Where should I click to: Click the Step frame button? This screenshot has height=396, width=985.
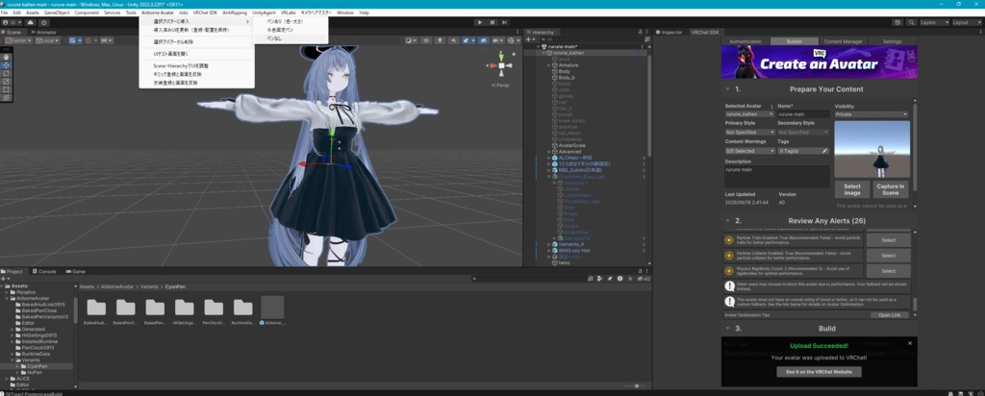tap(505, 23)
